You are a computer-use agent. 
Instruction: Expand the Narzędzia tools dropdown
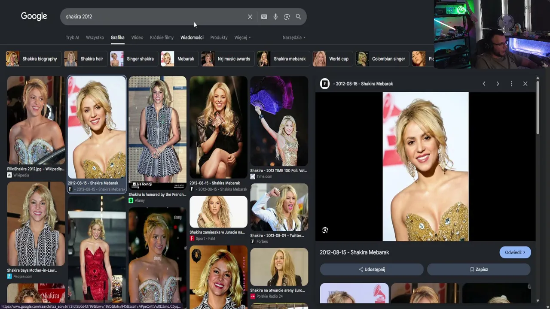(x=294, y=37)
